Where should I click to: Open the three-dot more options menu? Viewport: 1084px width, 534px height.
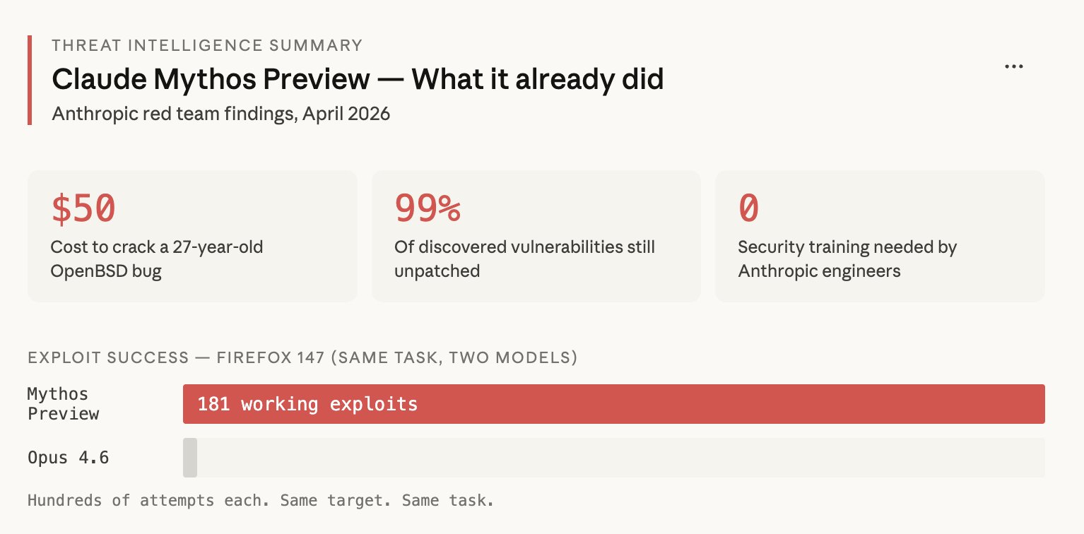click(1013, 66)
